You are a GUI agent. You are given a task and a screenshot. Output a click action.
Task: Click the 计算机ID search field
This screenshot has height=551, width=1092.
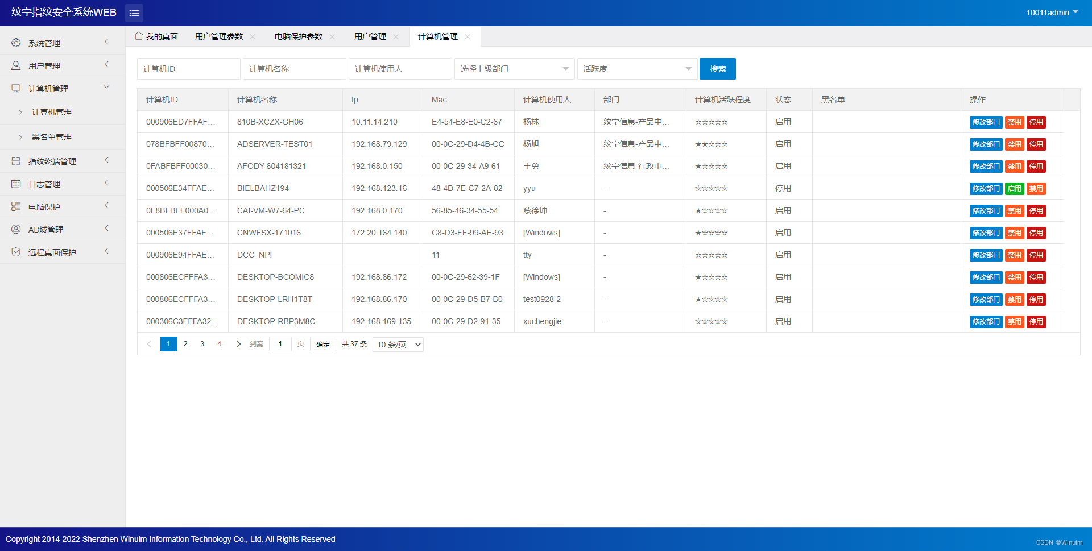[x=189, y=69]
